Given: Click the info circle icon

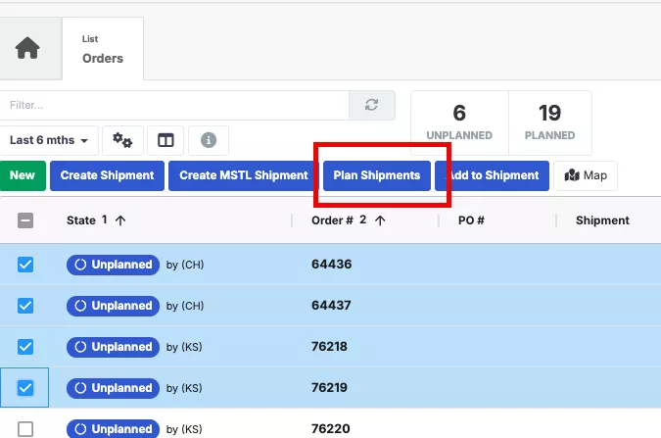Looking at the screenshot, I should 209,140.
